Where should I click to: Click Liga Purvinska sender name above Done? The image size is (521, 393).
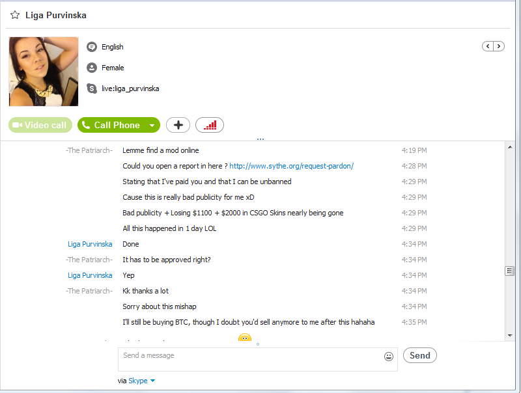(90, 244)
